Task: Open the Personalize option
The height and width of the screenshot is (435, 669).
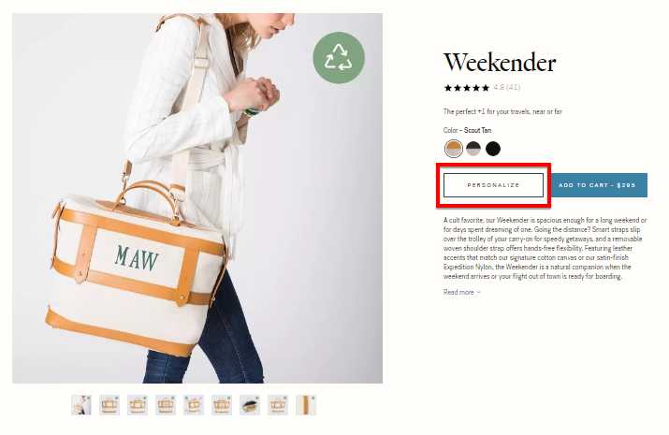Action: pyautogui.click(x=493, y=185)
